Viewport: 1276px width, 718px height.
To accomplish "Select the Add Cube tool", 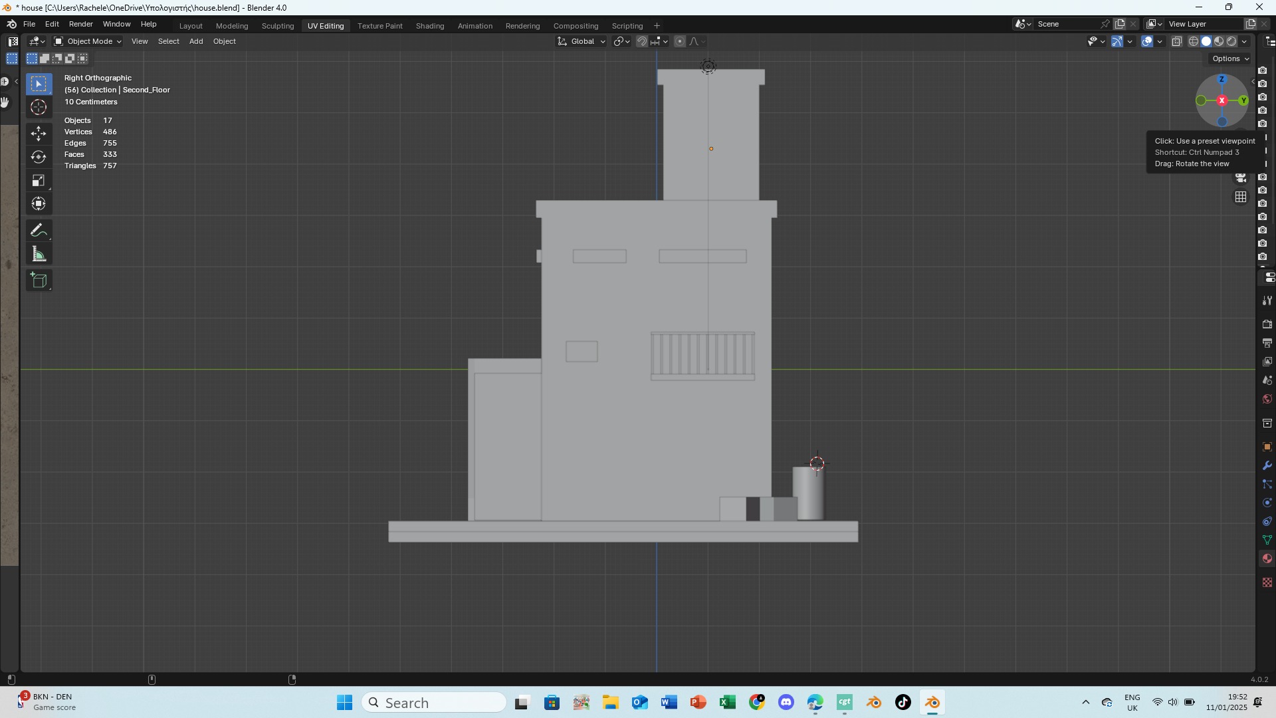I will tap(39, 280).
